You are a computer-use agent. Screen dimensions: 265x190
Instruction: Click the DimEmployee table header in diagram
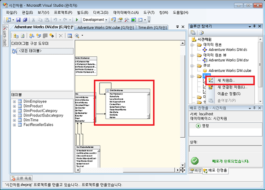pos(128,90)
